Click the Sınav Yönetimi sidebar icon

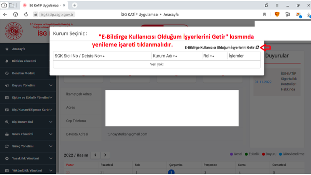coord(7,134)
